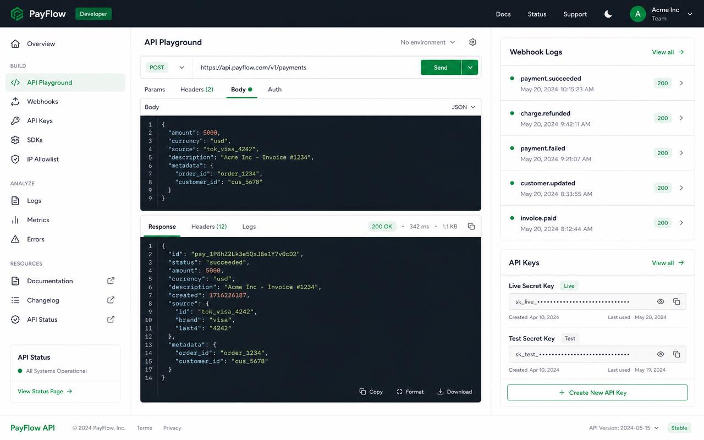This screenshot has width=704, height=440.
Task: Open playground settings gear icon
Action: 472,42
